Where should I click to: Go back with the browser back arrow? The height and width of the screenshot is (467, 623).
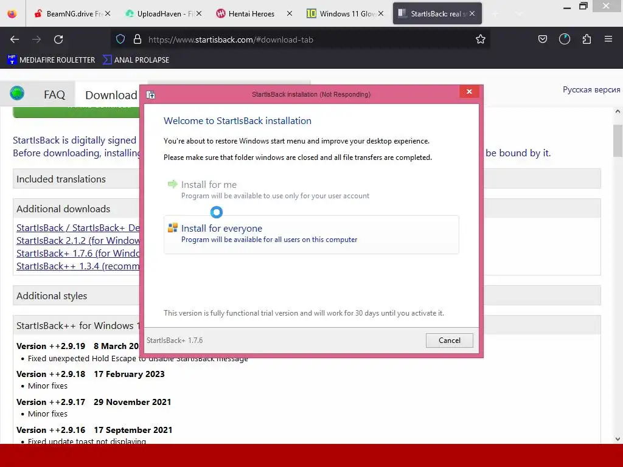[15, 40]
